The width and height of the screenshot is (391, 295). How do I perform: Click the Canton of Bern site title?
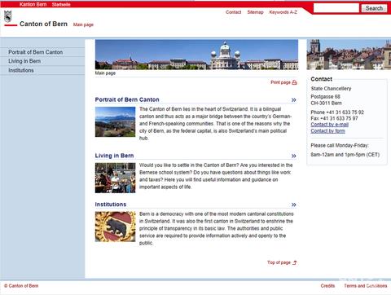coord(43,24)
